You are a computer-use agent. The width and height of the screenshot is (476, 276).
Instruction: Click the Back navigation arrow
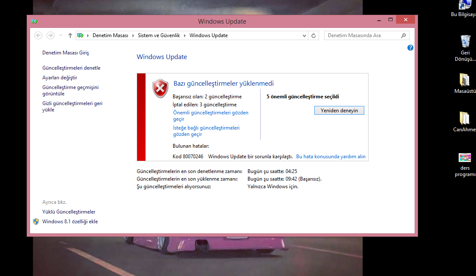point(38,35)
